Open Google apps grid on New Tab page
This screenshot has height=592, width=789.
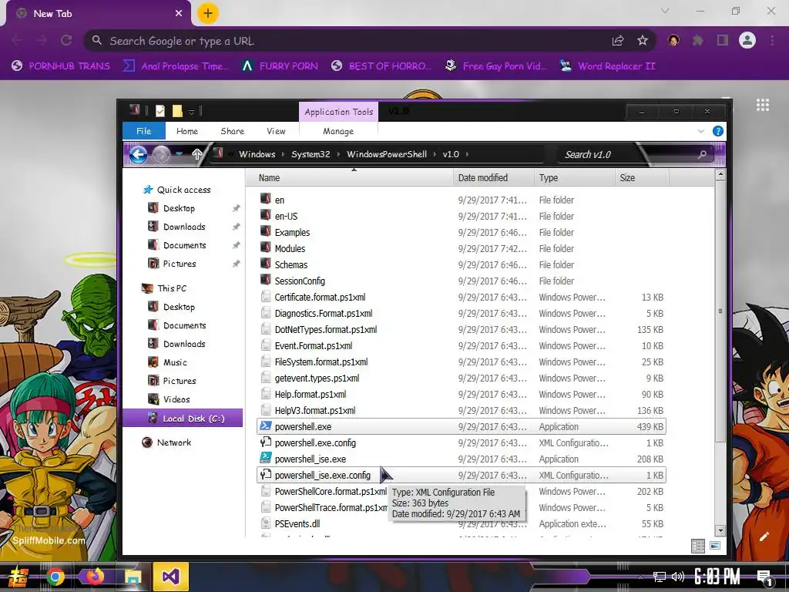pos(762,105)
